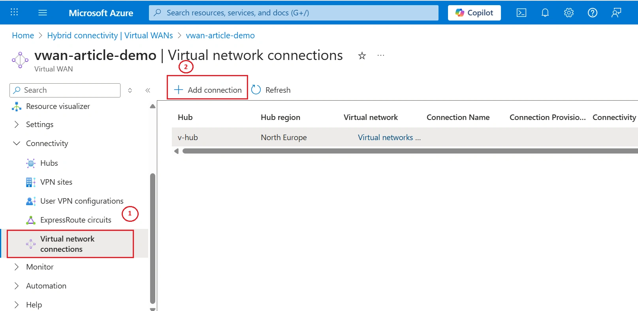Click the Connectivity column header
Viewport: 638px width, 311px height.
pos(614,117)
